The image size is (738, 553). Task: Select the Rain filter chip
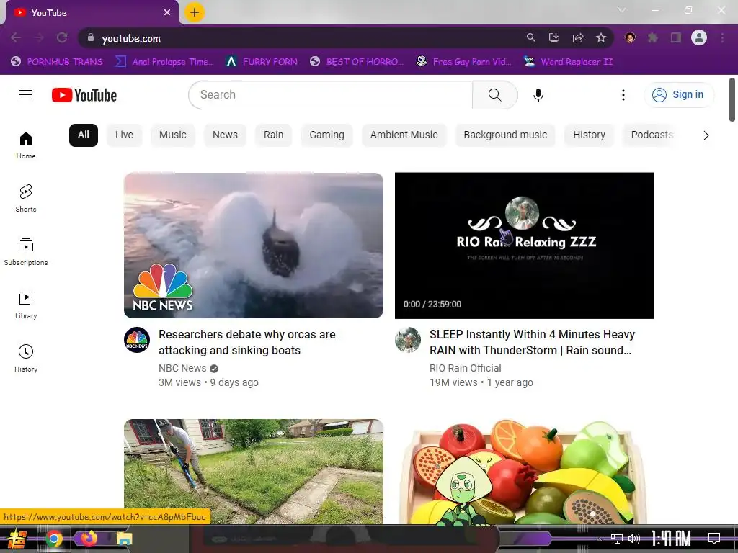pyautogui.click(x=273, y=135)
